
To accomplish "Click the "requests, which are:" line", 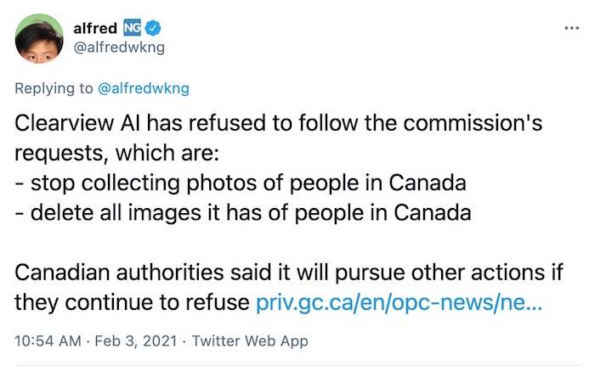I will click(117, 153).
